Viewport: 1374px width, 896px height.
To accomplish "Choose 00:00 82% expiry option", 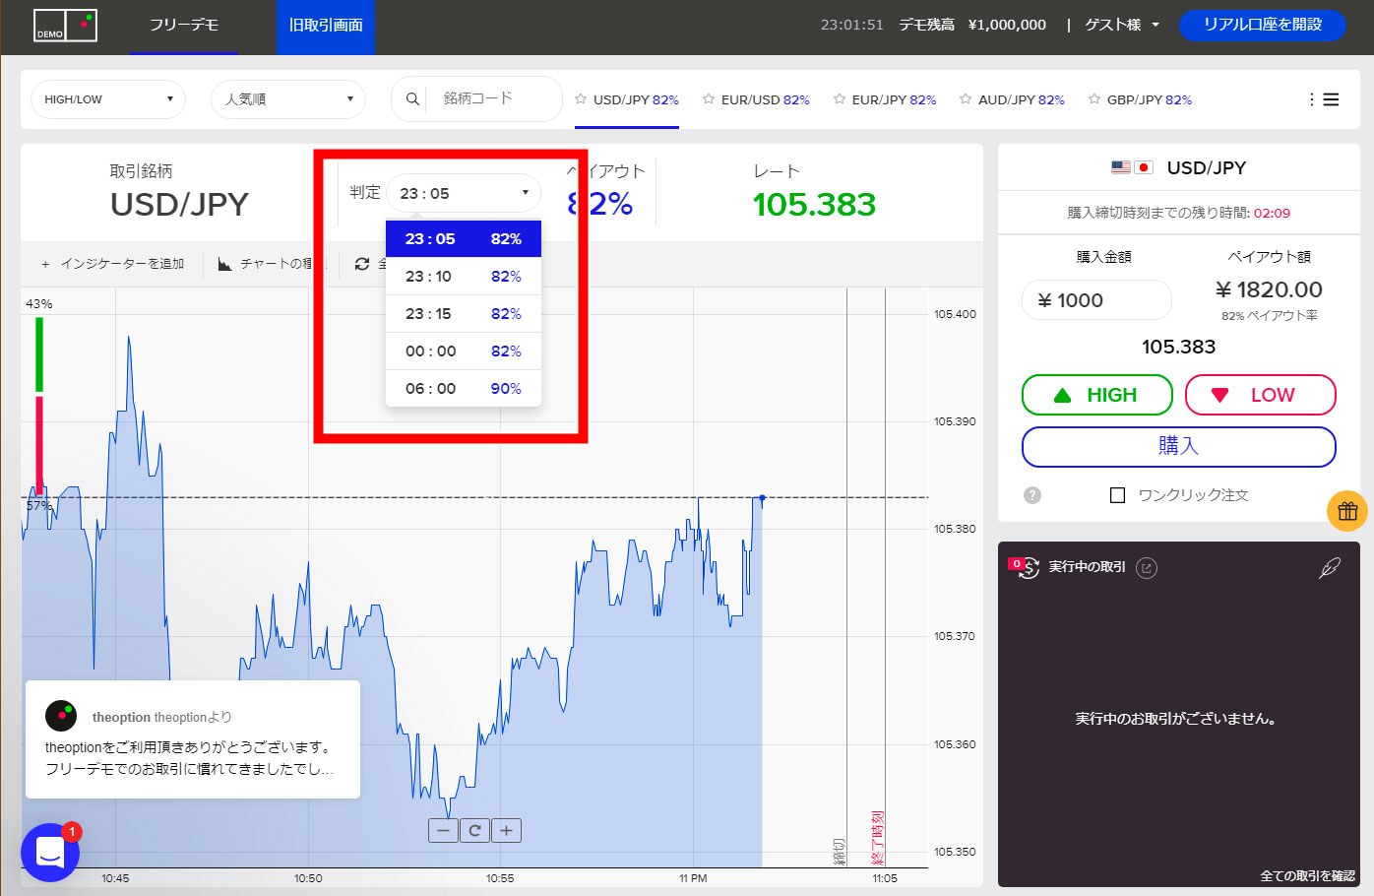I will pyautogui.click(x=464, y=351).
